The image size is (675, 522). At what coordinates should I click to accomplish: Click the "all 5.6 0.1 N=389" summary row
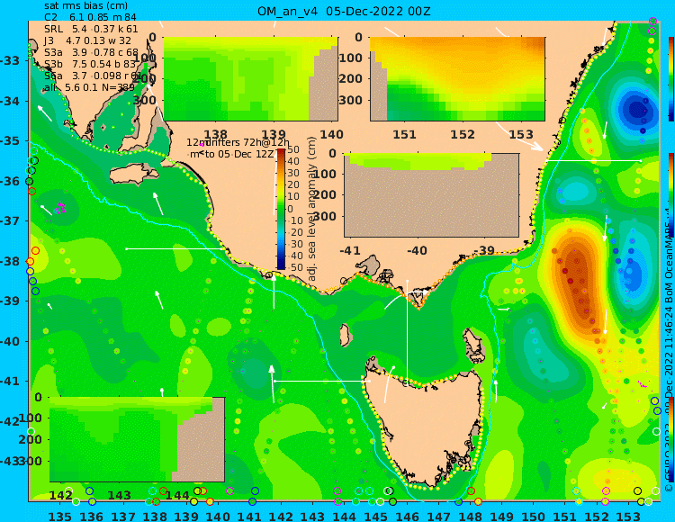89,87
